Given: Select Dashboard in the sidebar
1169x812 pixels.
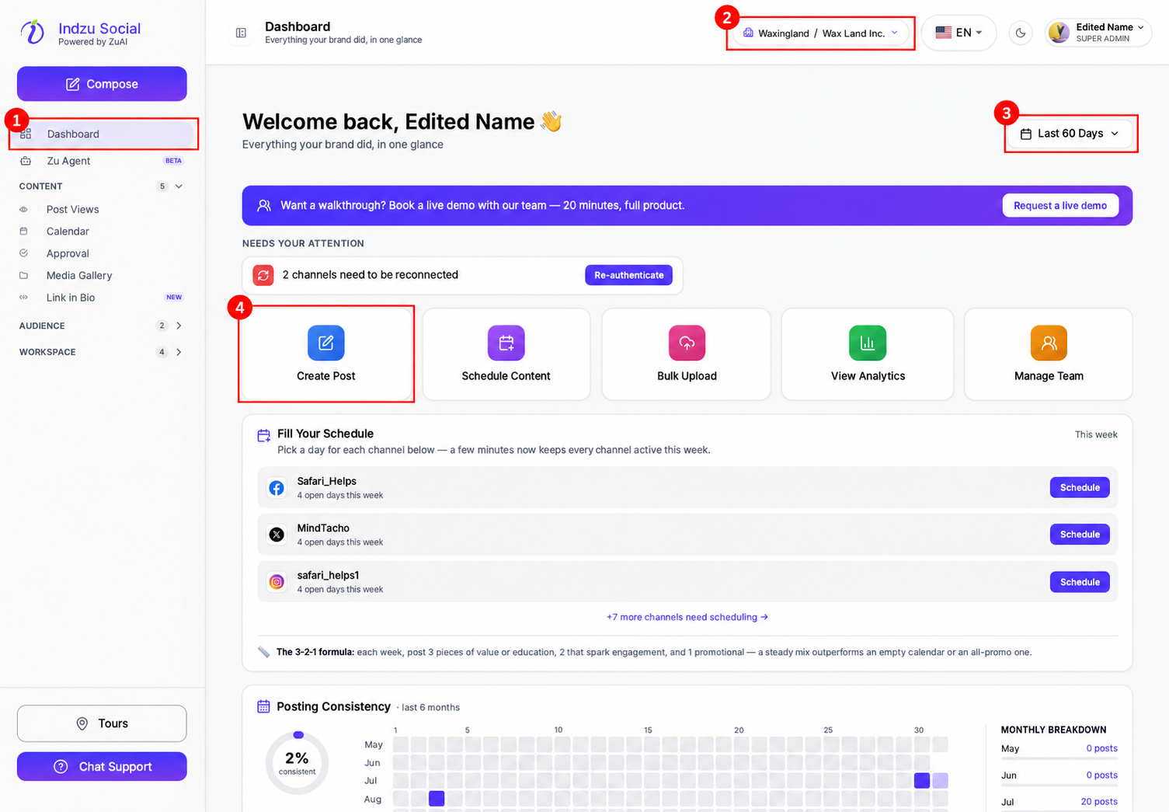Looking at the screenshot, I should (102, 134).
